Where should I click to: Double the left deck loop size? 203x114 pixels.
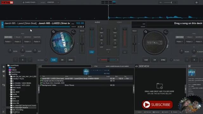[30, 60]
